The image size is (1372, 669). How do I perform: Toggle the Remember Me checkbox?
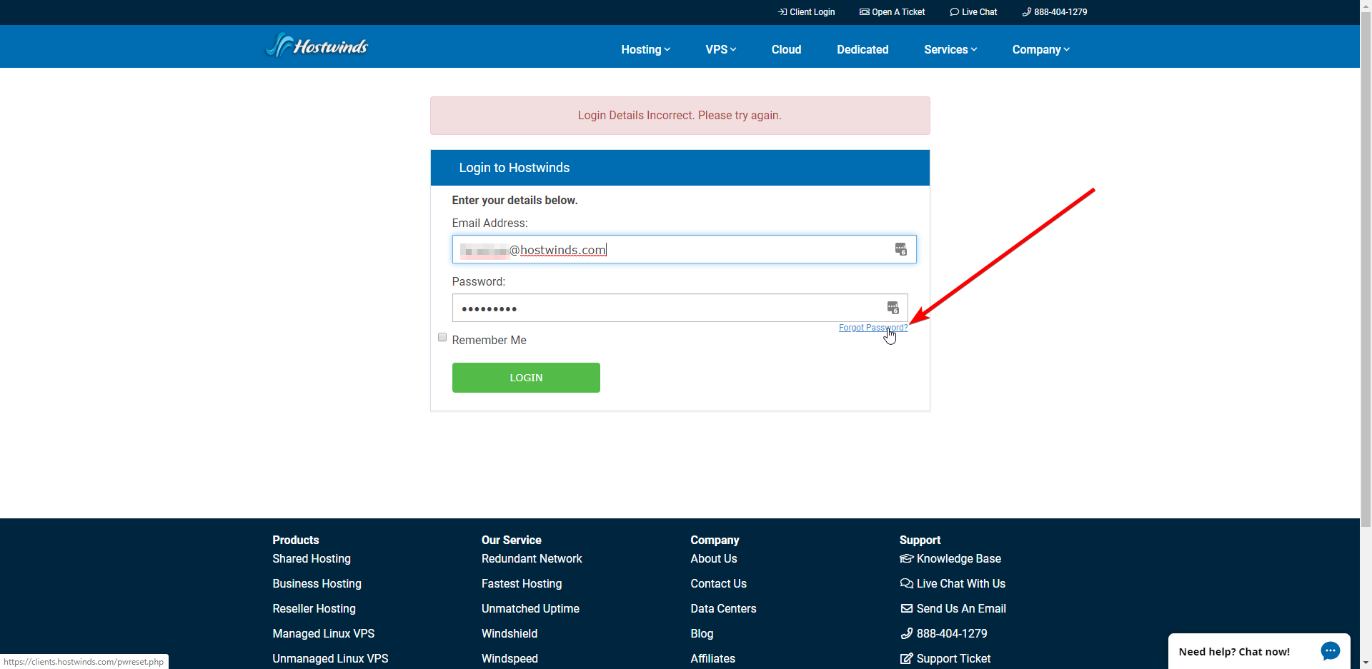(442, 337)
